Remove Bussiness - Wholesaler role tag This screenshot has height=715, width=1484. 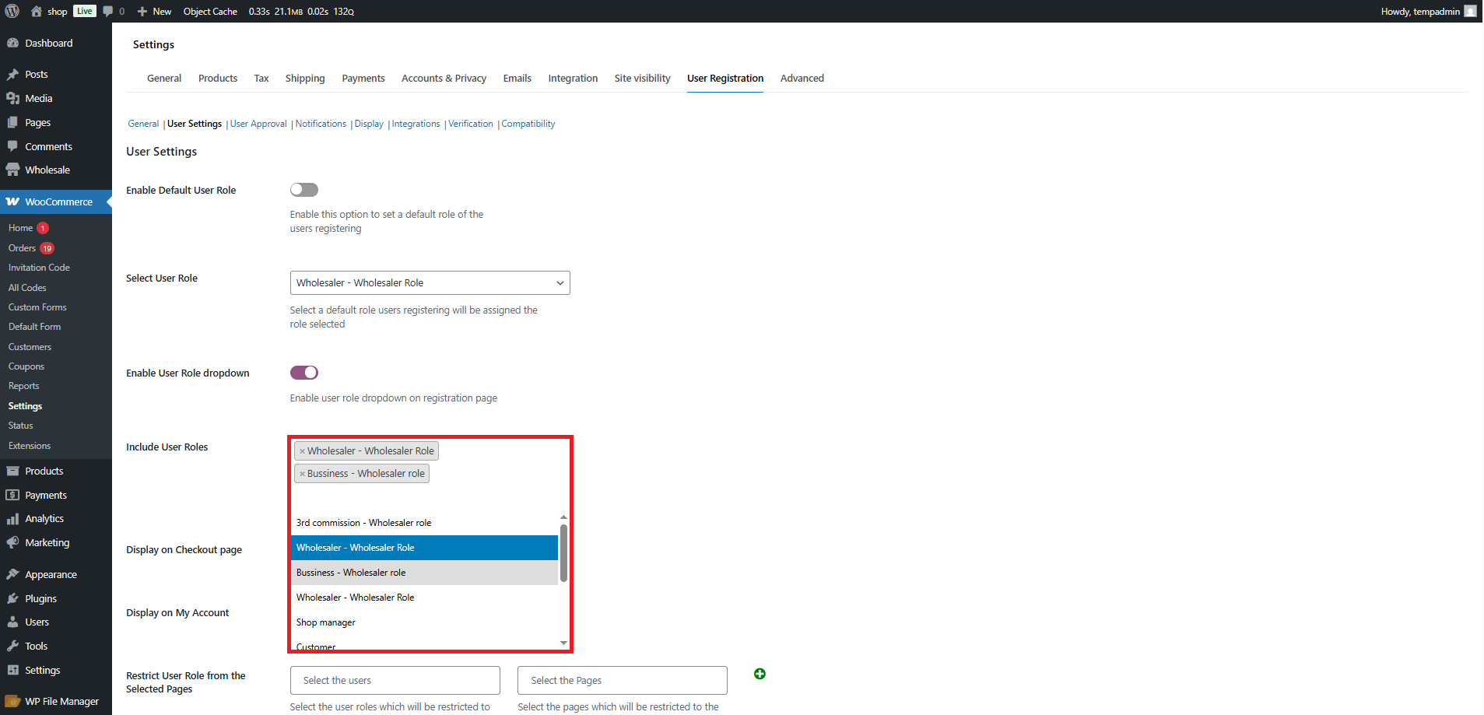302,474
